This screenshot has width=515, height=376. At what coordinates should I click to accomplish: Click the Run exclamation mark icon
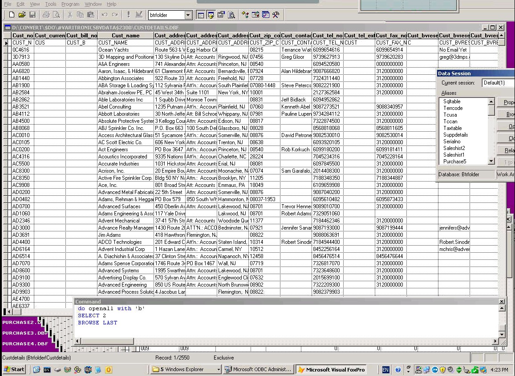129,15
